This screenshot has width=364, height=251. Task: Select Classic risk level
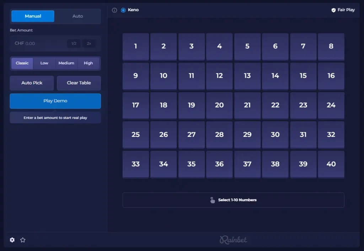(22, 63)
